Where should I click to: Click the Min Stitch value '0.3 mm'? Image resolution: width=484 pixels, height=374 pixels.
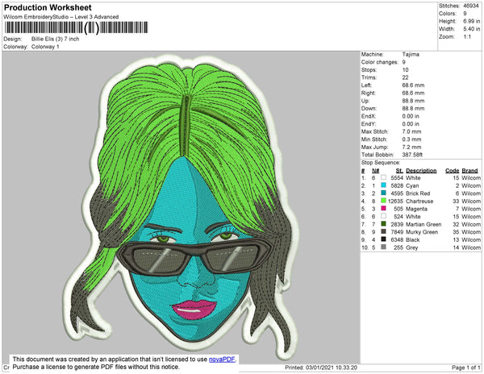[x=411, y=139]
